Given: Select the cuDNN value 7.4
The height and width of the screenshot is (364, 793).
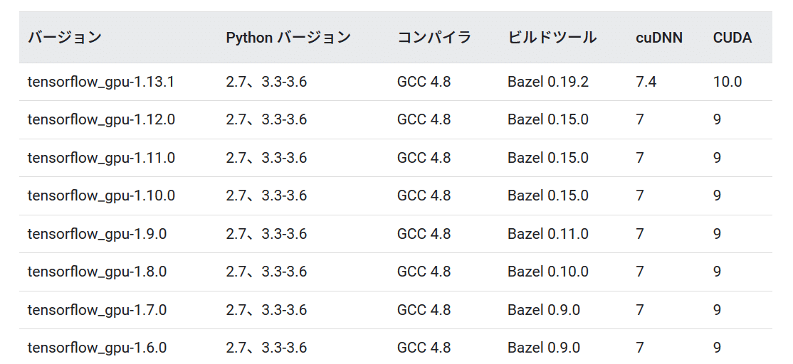Looking at the screenshot, I should [x=646, y=82].
